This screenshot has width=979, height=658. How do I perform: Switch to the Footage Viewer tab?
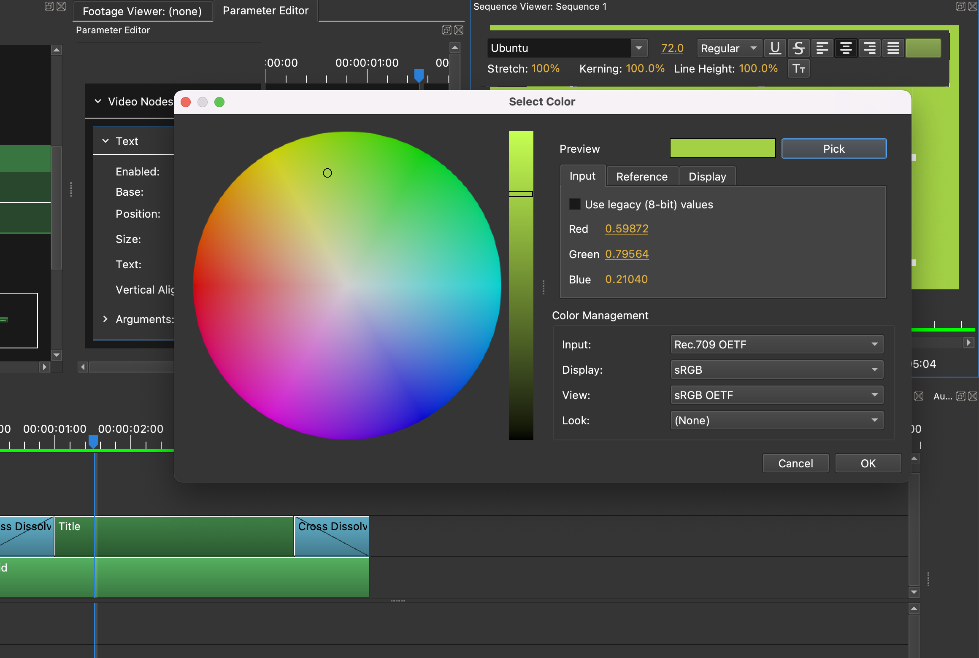tap(143, 11)
